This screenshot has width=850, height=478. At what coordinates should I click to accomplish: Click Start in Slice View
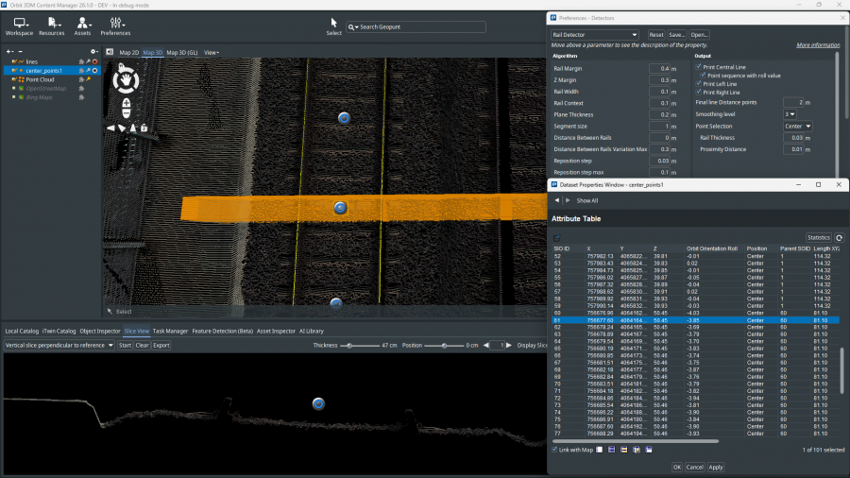pos(125,345)
